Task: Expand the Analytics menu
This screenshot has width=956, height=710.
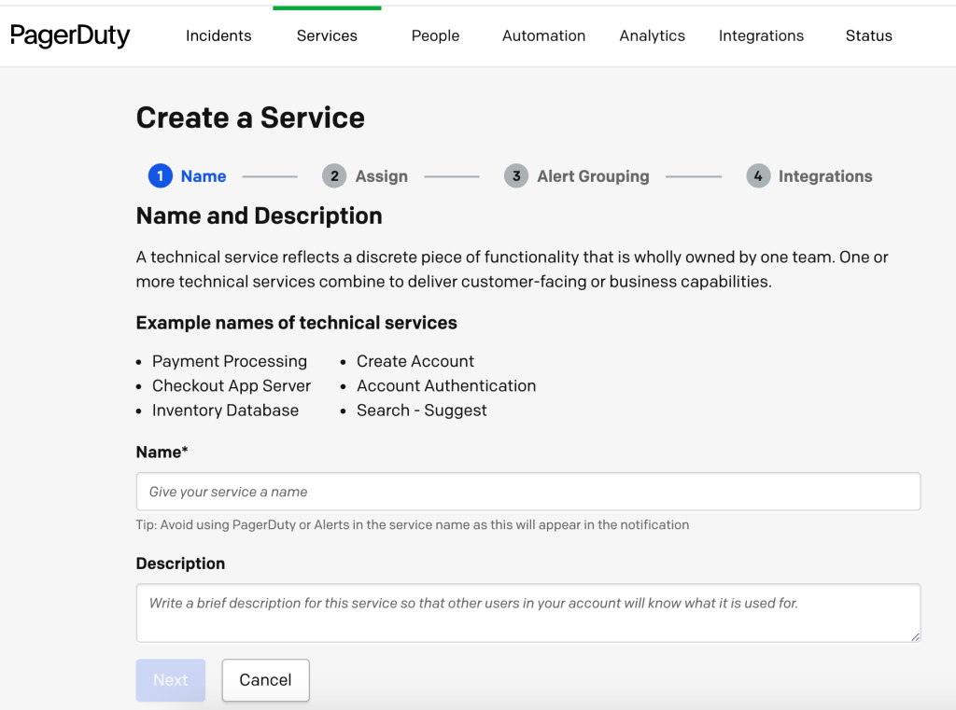Action: click(x=652, y=35)
